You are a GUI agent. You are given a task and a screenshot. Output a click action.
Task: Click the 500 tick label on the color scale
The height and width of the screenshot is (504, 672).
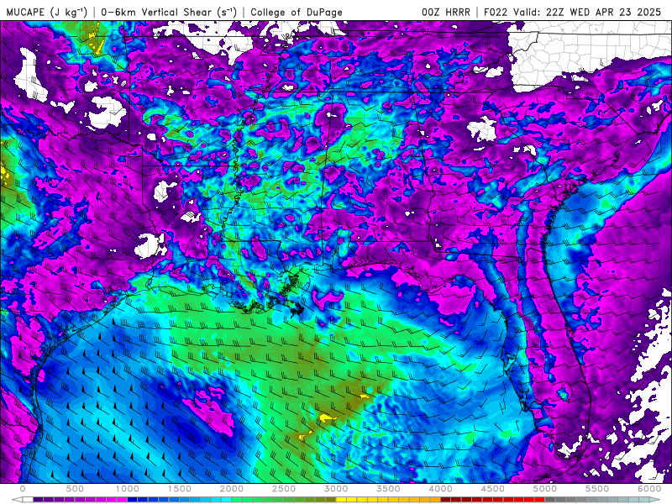click(75, 489)
